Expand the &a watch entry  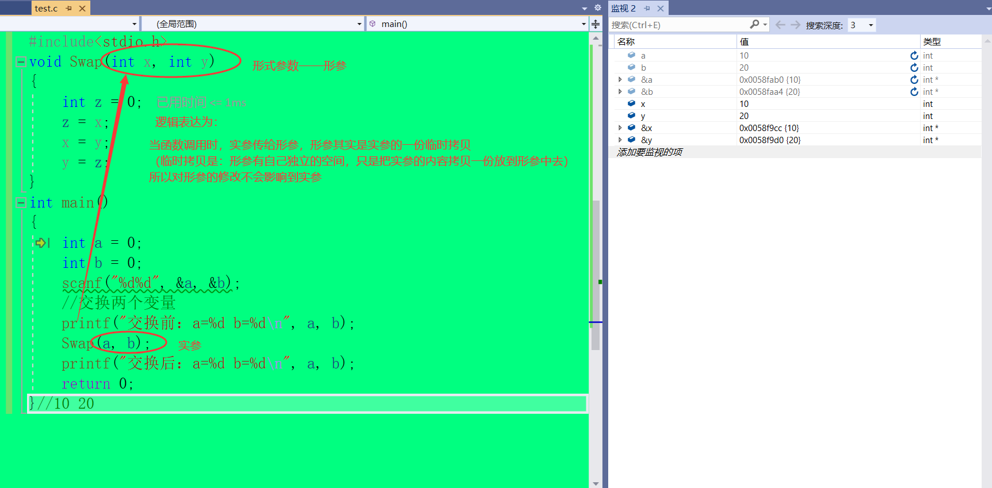point(620,79)
